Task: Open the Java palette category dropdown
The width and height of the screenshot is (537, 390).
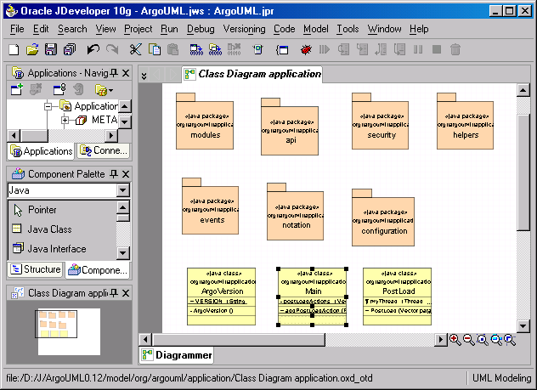Action: 123,190
